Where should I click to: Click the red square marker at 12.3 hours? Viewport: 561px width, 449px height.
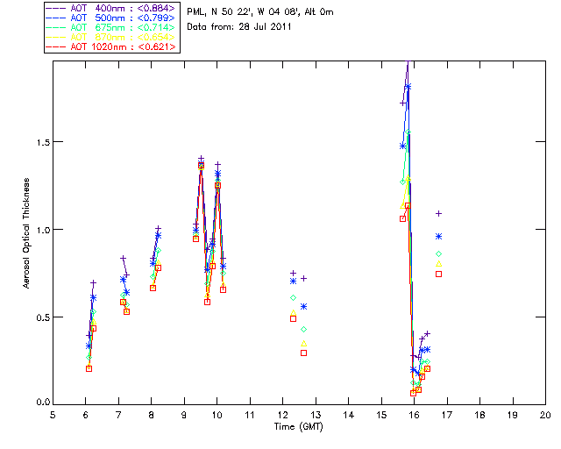click(293, 318)
